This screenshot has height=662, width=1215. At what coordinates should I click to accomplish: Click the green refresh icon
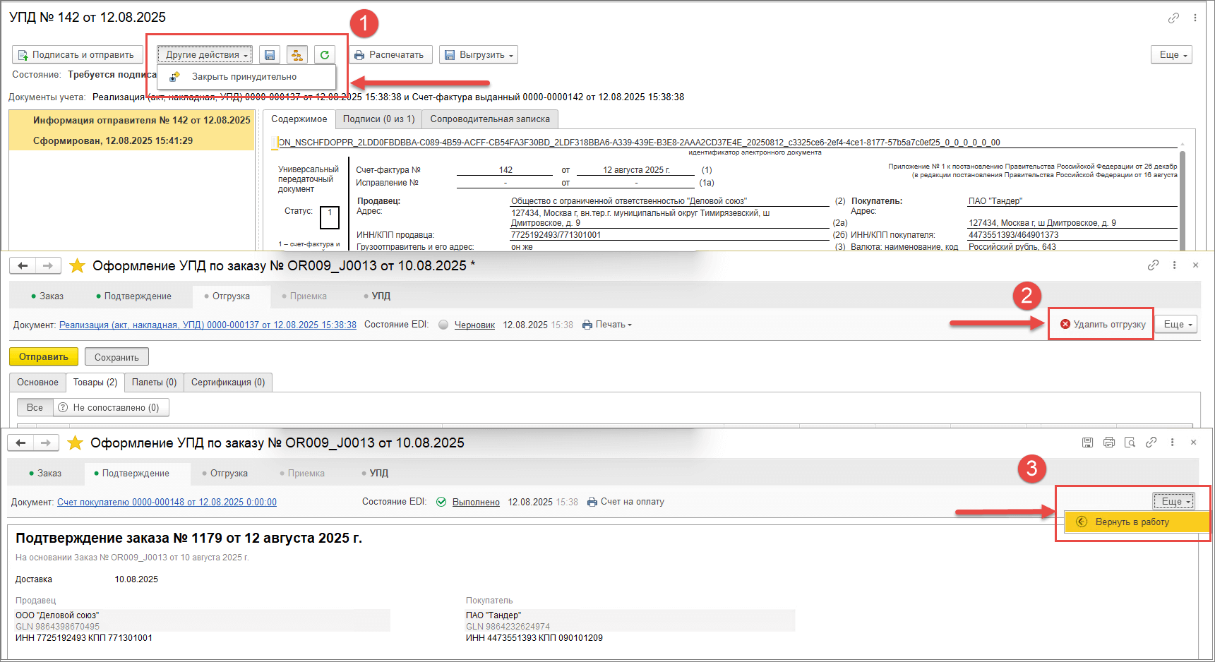[x=324, y=55]
